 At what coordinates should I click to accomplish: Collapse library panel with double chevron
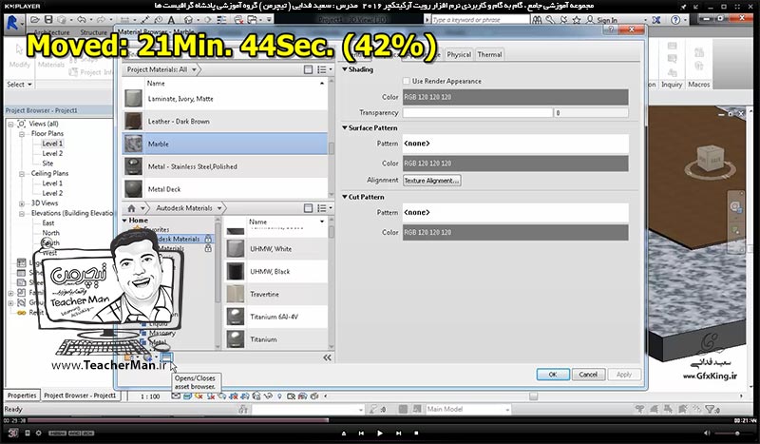tap(327, 357)
